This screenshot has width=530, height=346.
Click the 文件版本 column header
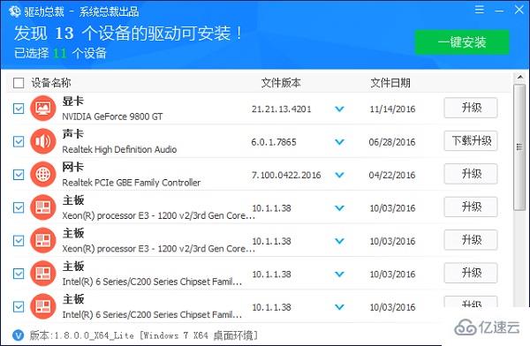281,83
